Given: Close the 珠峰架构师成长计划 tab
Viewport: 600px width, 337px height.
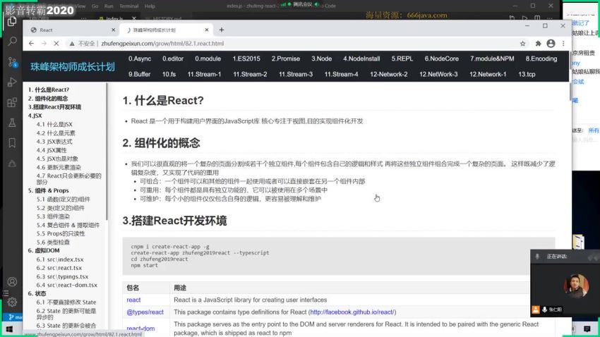Looking at the screenshot, I should coord(207,30).
